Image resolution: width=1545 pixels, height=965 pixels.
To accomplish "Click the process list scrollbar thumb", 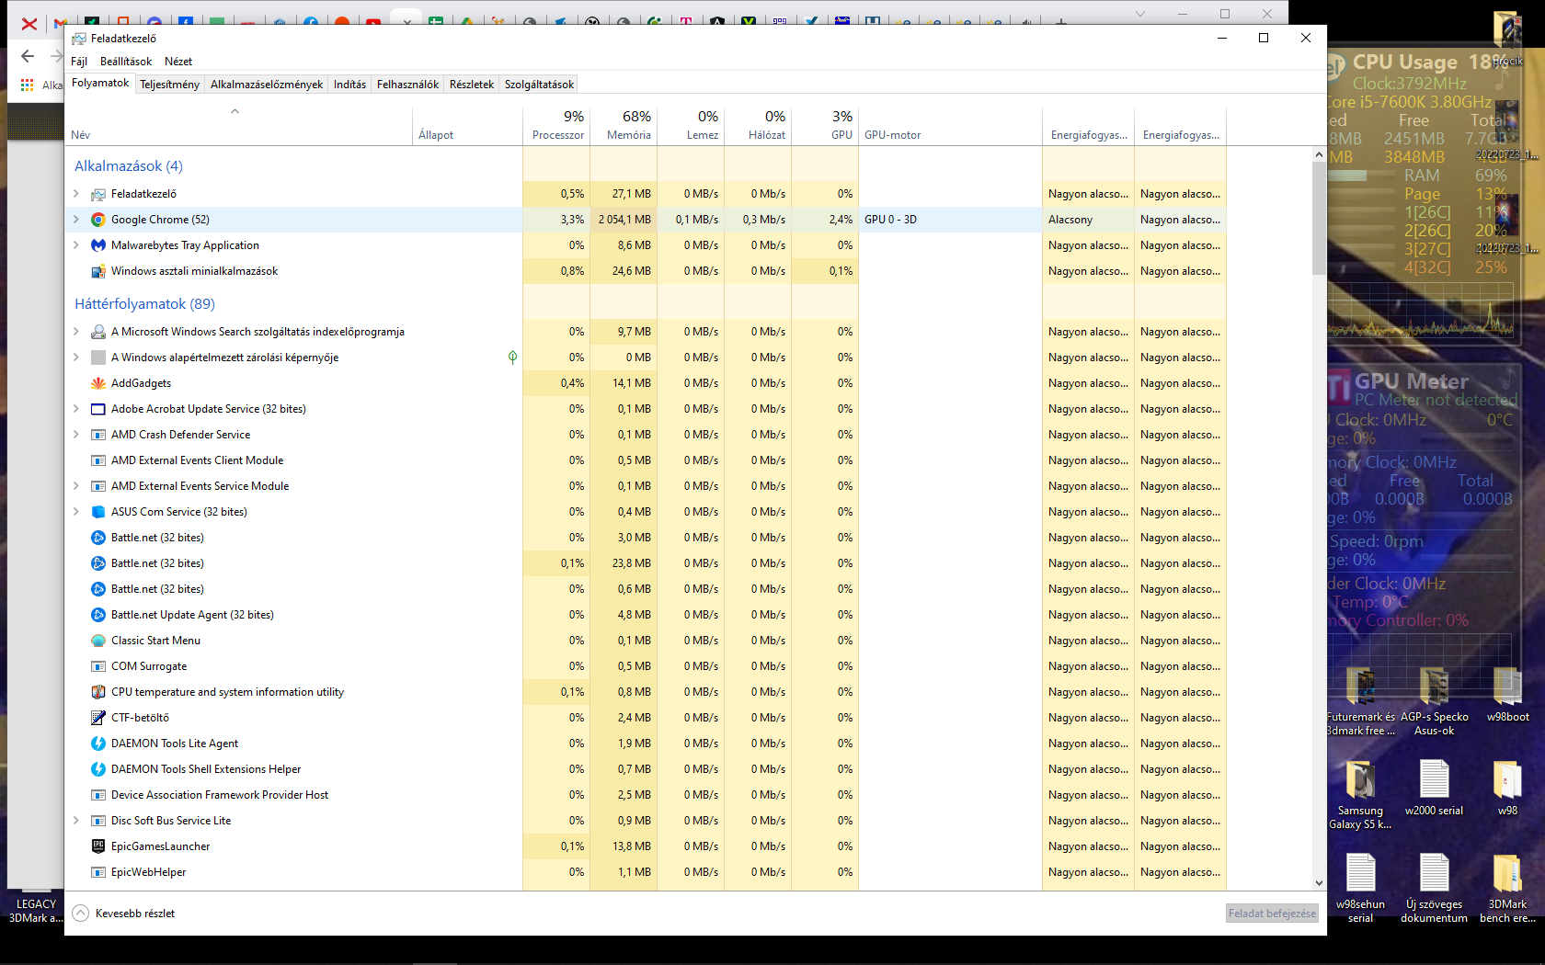I will point(1319,219).
